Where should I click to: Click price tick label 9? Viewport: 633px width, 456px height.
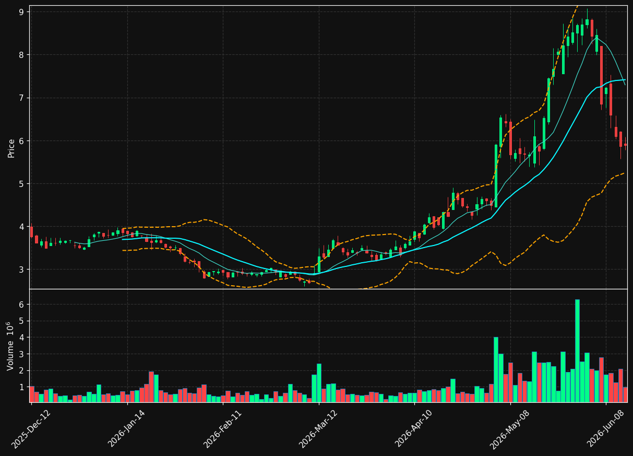click(21, 12)
